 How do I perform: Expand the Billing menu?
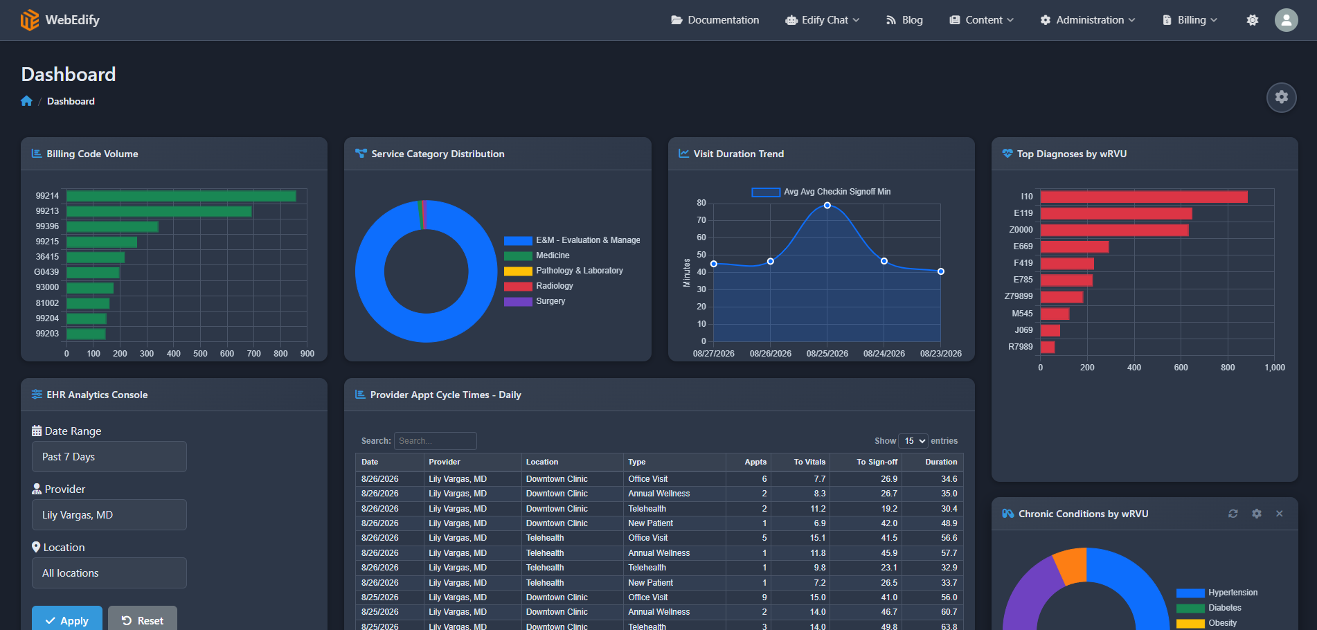pyautogui.click(x=1190, y=20)
